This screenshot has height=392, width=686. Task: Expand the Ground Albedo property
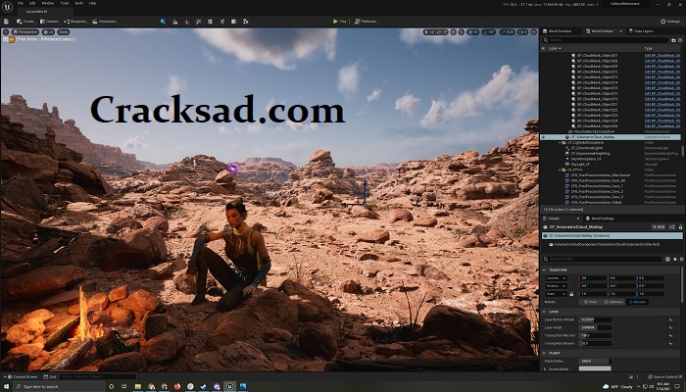tap(545, 368)
